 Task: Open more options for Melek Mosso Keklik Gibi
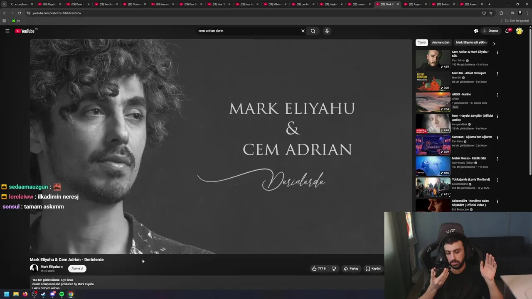coord(497,159)
